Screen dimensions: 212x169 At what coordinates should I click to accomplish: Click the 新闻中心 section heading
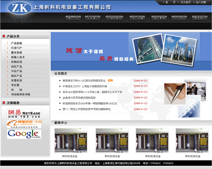click(61, 123)
